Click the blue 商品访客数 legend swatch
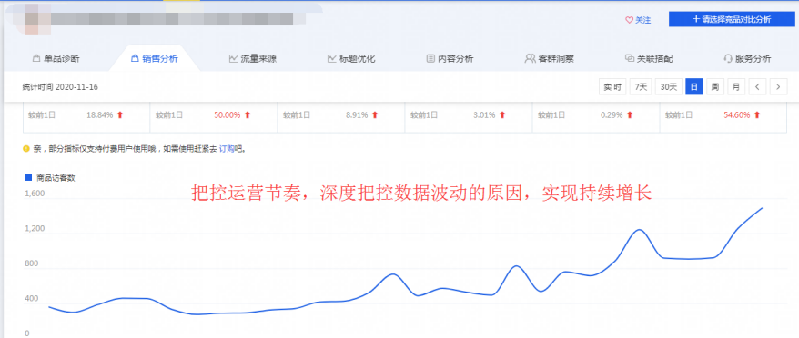799x338 pixels. click(28, 178)
